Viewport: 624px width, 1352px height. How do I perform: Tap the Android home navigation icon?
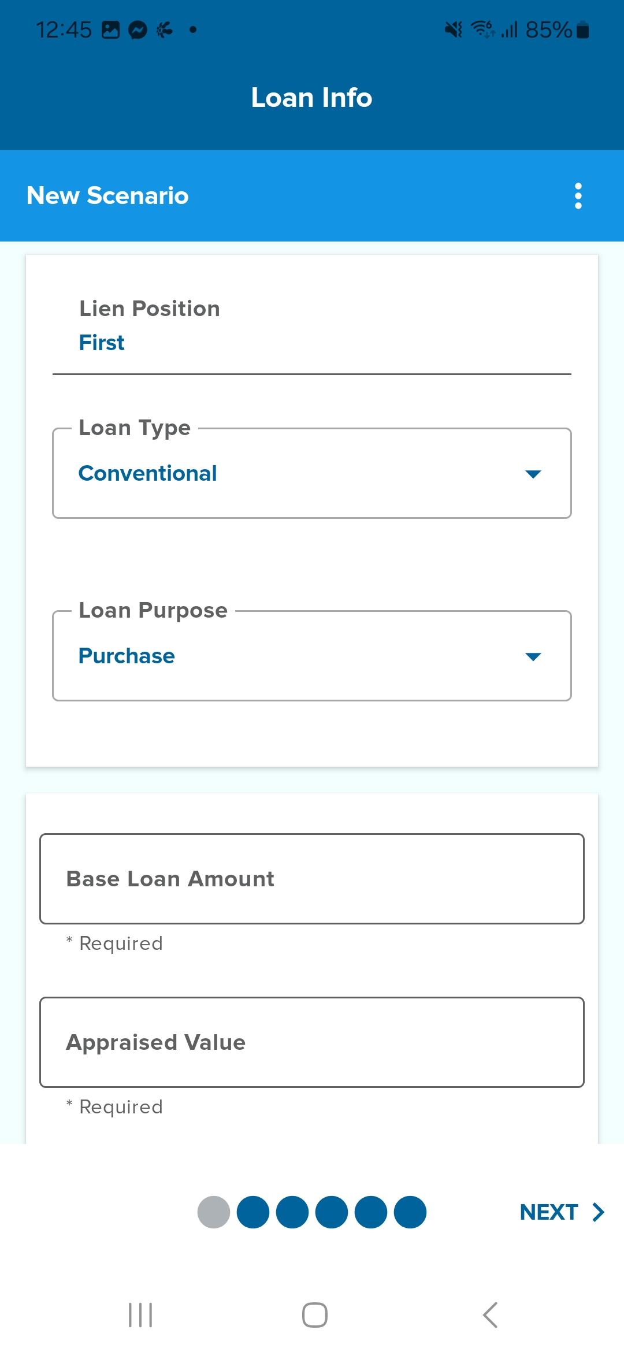pos(315,1315)
